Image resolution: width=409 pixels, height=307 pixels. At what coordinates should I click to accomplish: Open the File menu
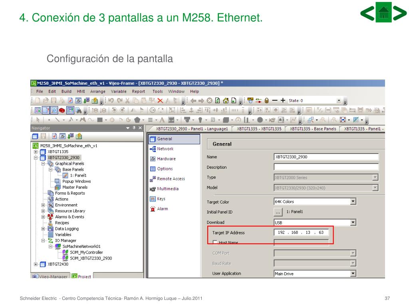click(x=40, y=92)
